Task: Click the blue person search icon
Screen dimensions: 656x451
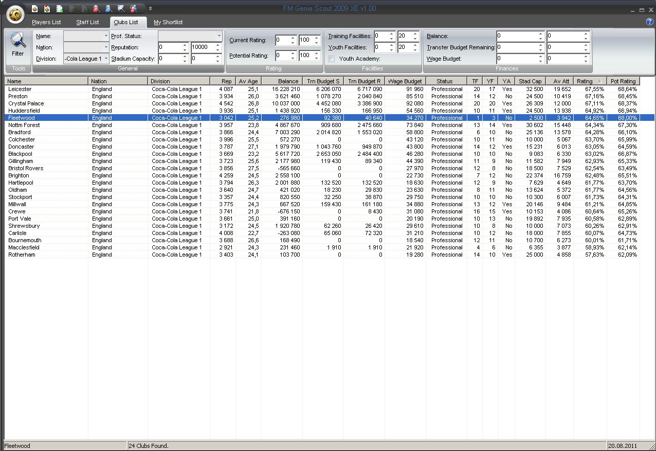Action: coord(108,9)
